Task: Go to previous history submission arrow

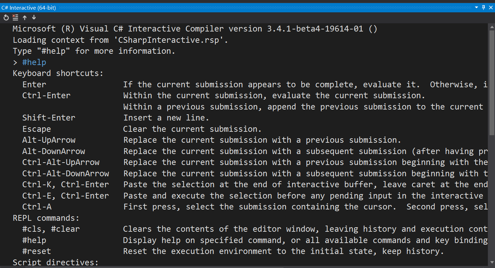Action: [x=25, y=17]
